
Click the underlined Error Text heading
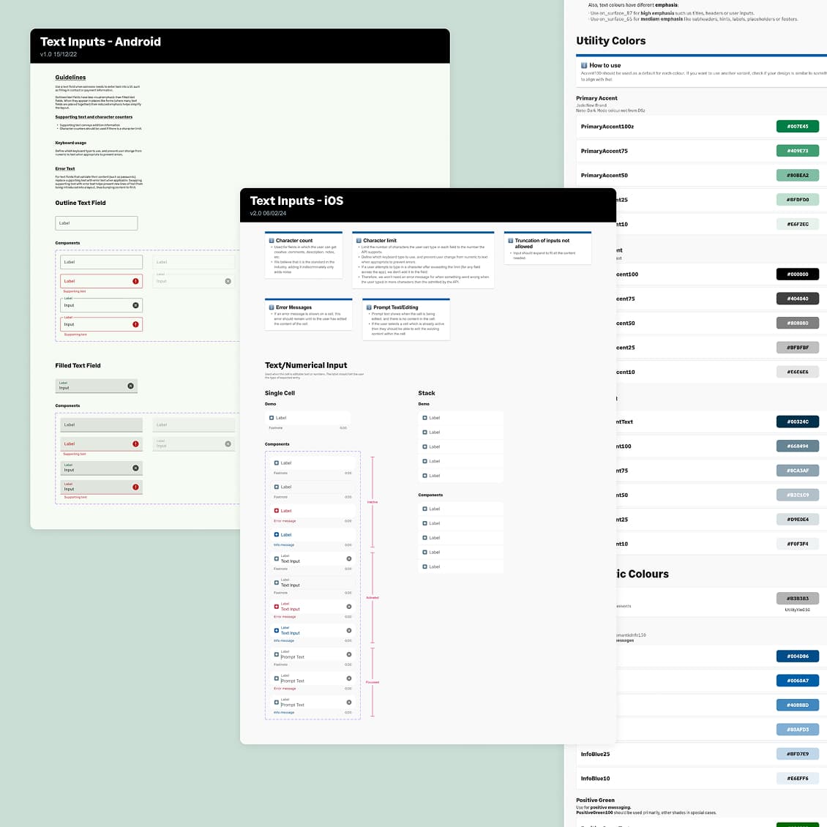(65, 168)
